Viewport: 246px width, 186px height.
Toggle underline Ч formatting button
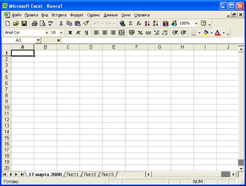coord(87,33)
